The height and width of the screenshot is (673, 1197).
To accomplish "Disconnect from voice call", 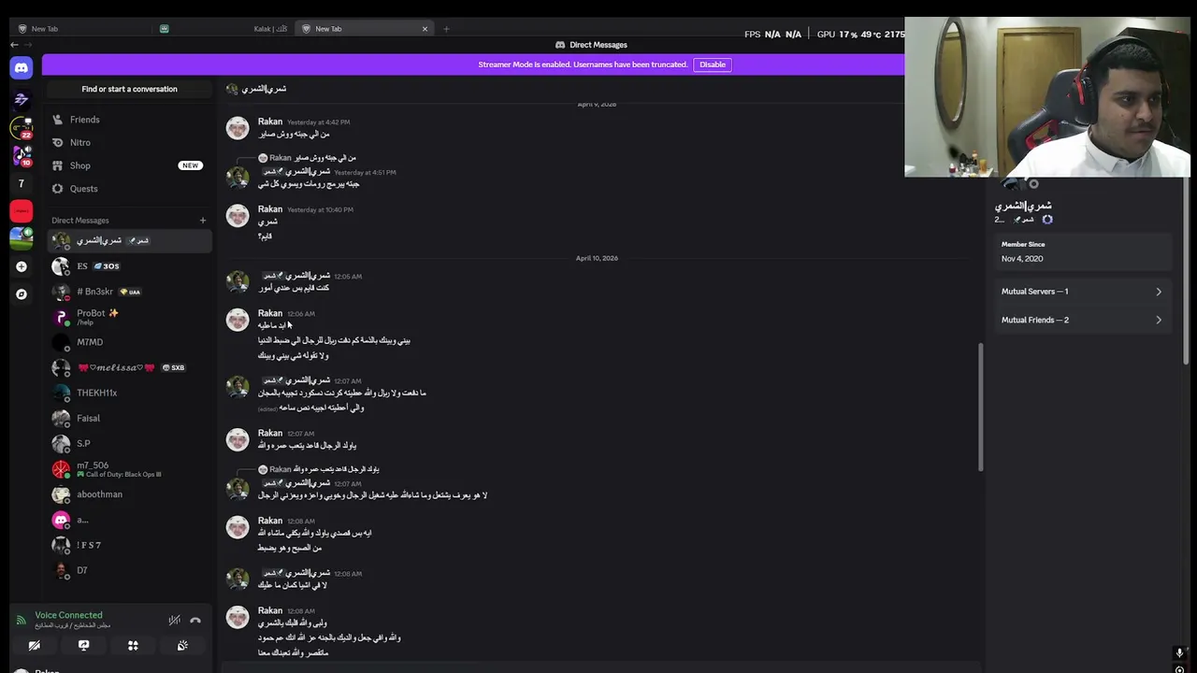I will click(195, 620).
